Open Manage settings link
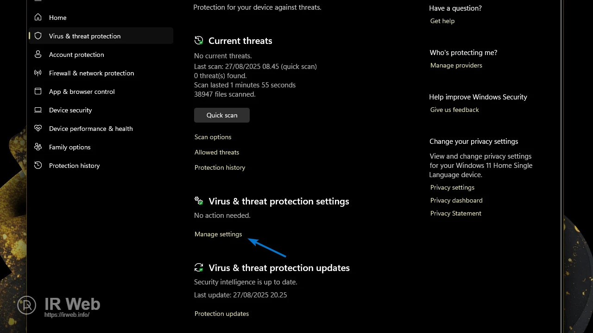Viewport: 593px width, 333px height. coord(218,234)
